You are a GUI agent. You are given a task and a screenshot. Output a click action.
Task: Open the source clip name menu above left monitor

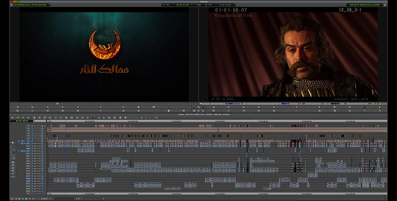click(31, 4)
